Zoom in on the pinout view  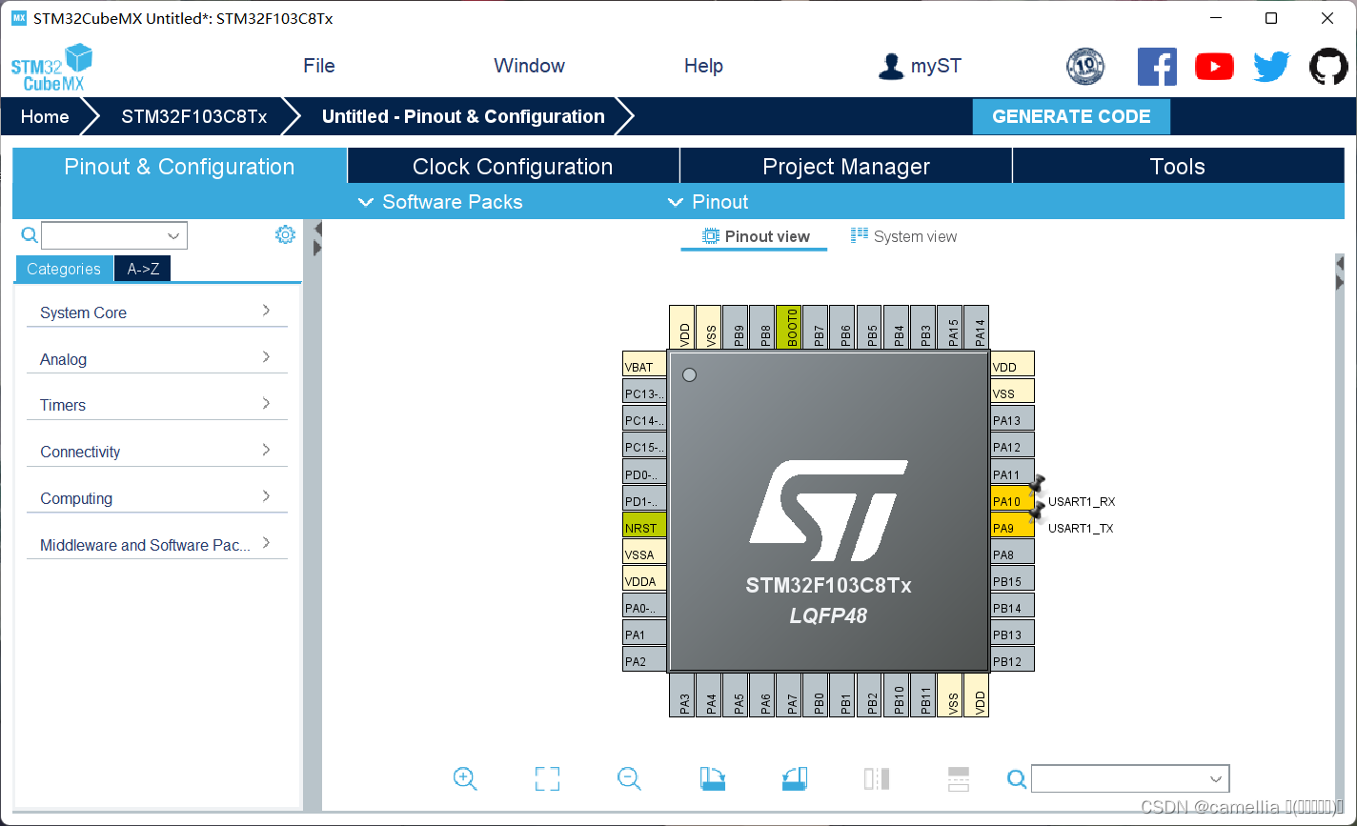click(465, 778)
